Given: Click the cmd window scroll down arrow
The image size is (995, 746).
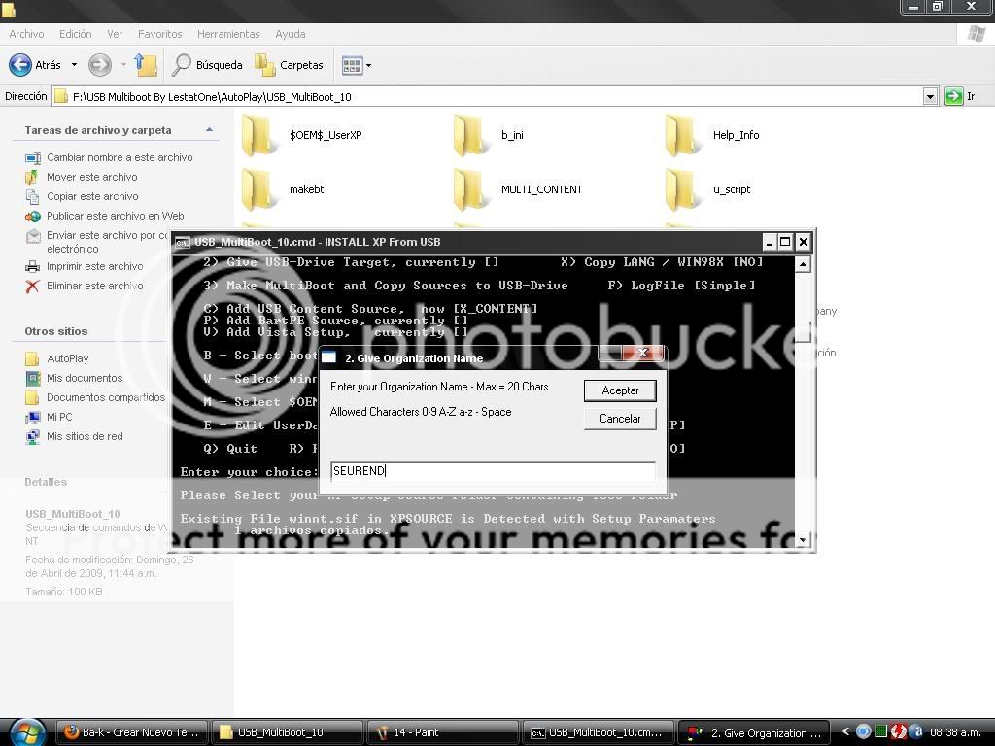Looking at the screenshot, I should [x=803, y=540].
